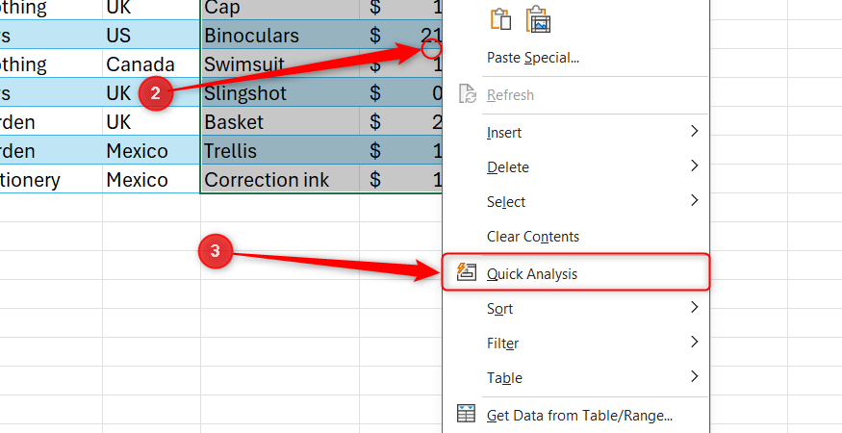The width and height of the screenshot is (842, 433).
Task: Select the Trellis cell
Action: 280,150
